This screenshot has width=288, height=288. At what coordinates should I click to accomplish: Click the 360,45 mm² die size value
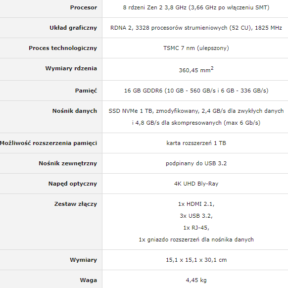(x=196, y=70)
